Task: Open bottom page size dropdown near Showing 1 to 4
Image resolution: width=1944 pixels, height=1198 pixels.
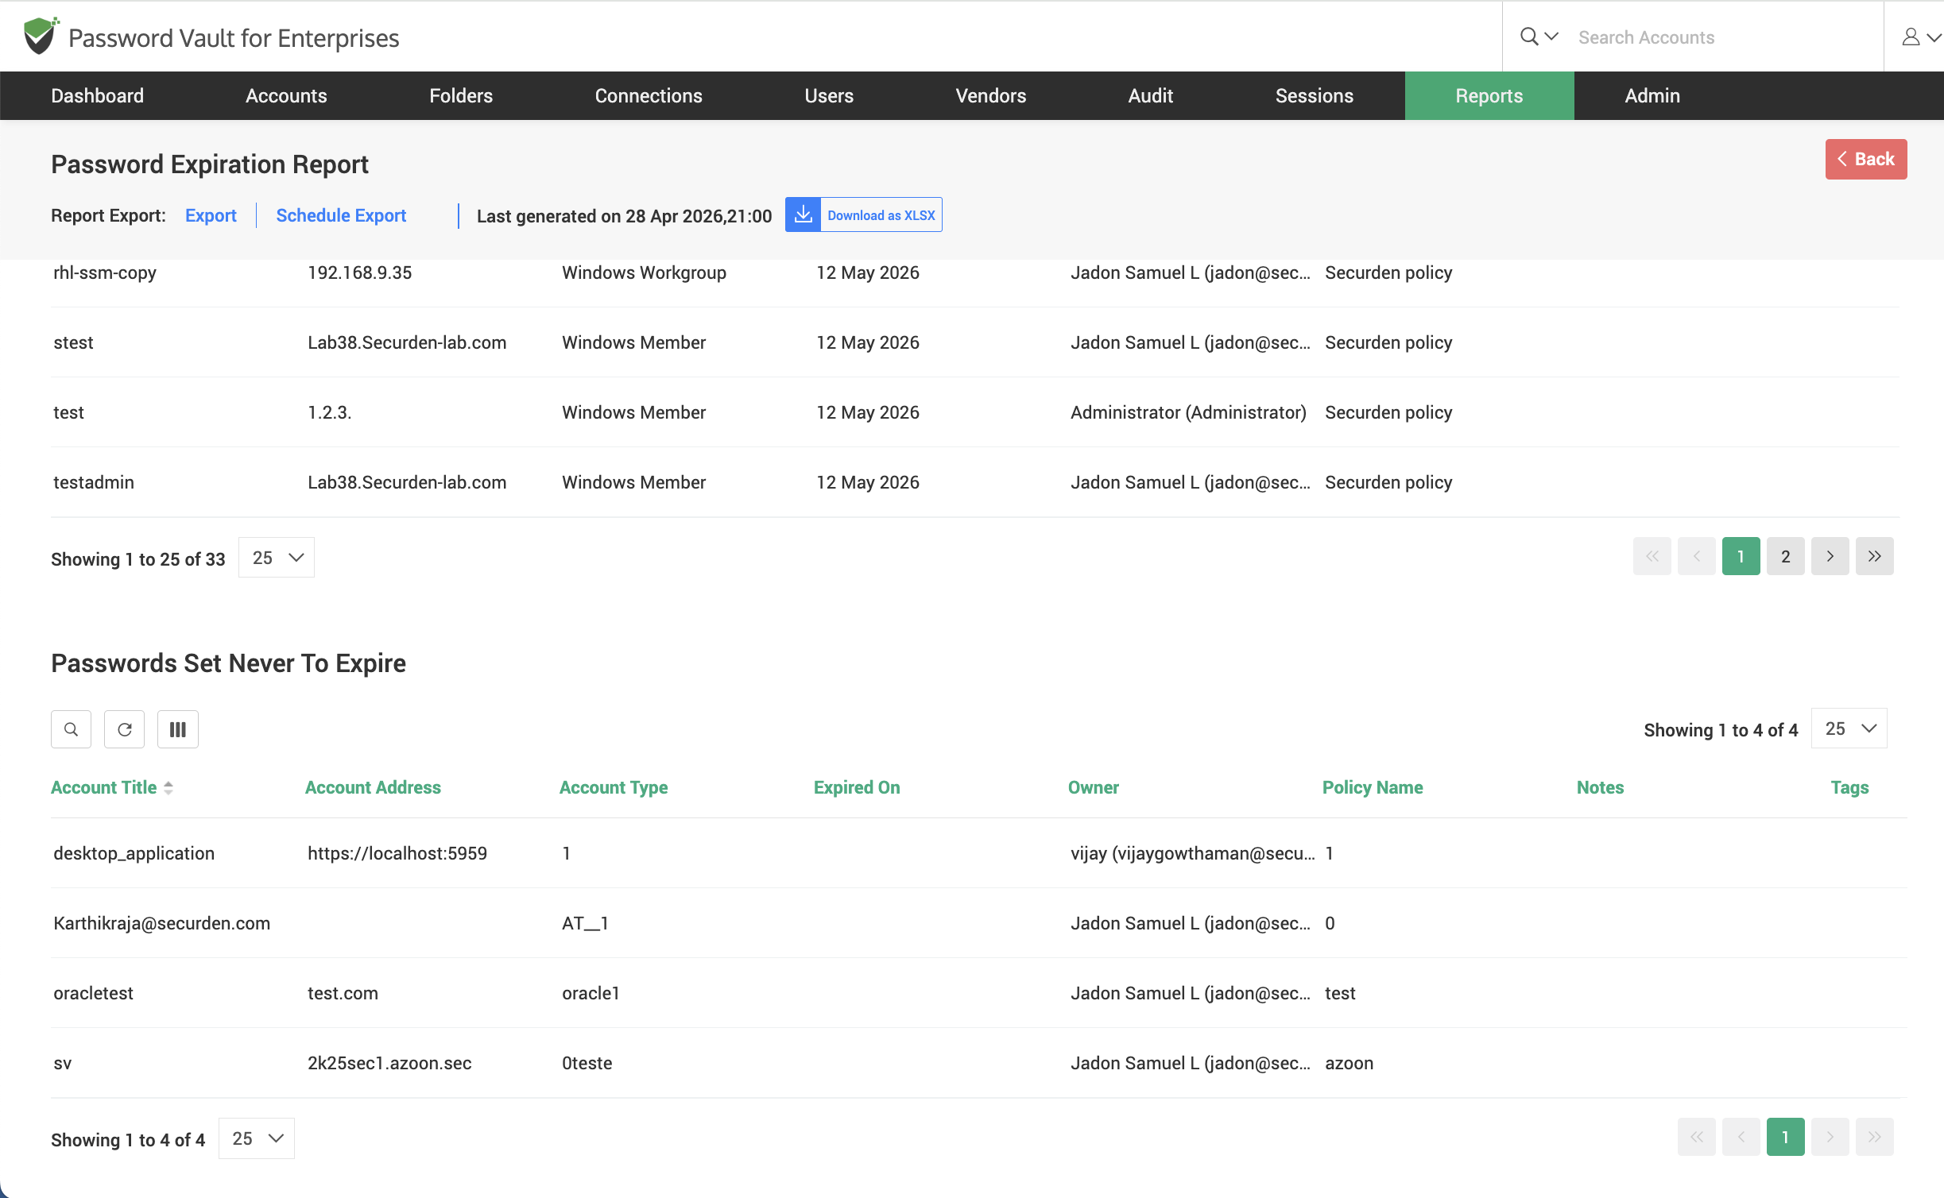Action: click(x=257, y=1138)
